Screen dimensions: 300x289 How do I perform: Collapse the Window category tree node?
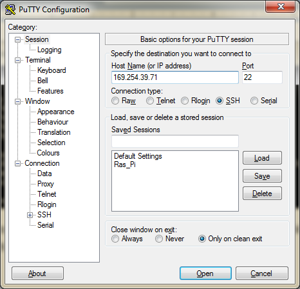(x=17, y=101)
